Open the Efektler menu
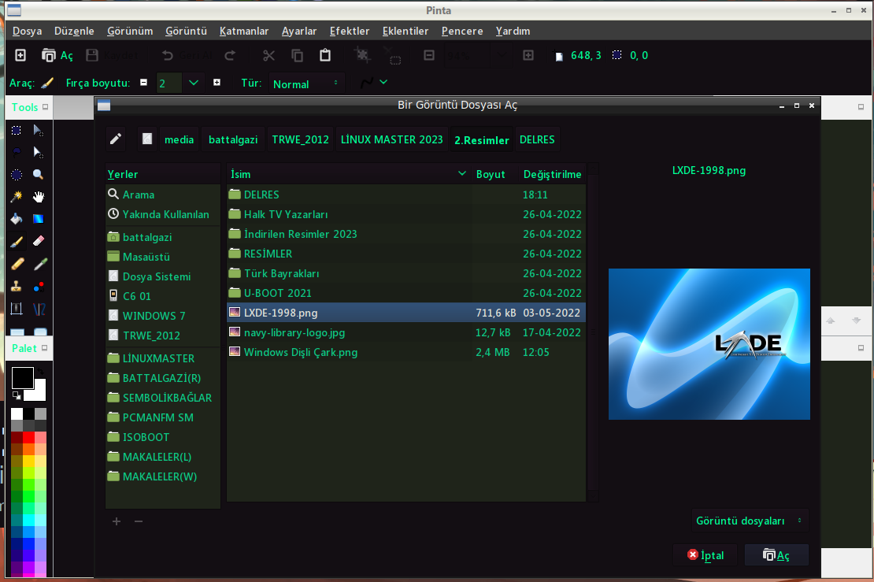This screenshot has width=874, height=582. (x=350, y=32)
